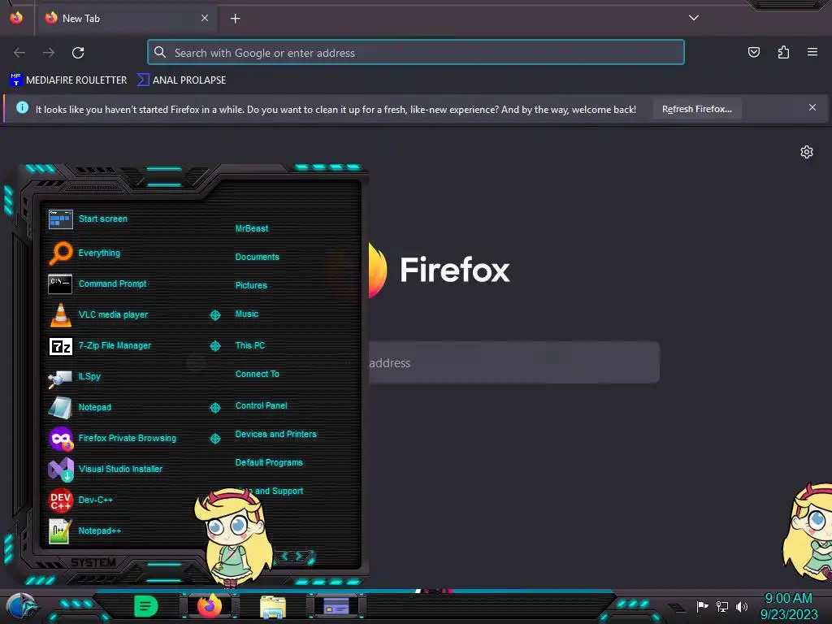Focus the Search with Google address bar
The image size is (832, 624).
416,53
